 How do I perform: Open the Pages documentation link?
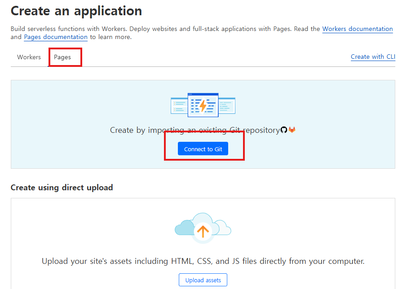point(56,37)
